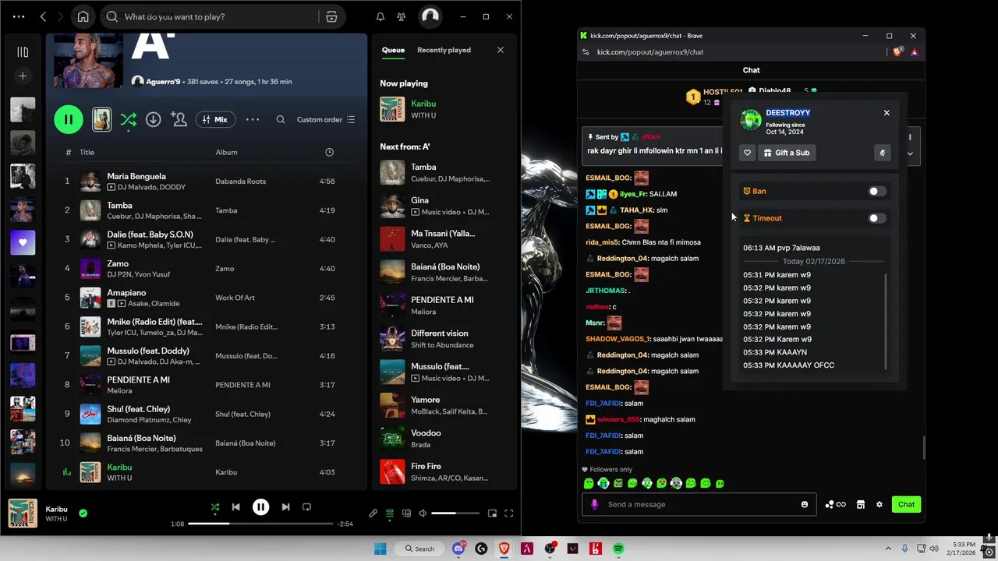
Task: Open the Kick channel points icon
Action: (x=835, y=504)
